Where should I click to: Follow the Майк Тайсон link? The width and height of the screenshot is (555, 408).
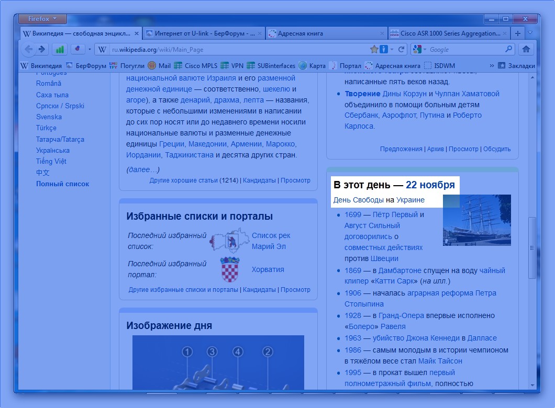(440, 361)
